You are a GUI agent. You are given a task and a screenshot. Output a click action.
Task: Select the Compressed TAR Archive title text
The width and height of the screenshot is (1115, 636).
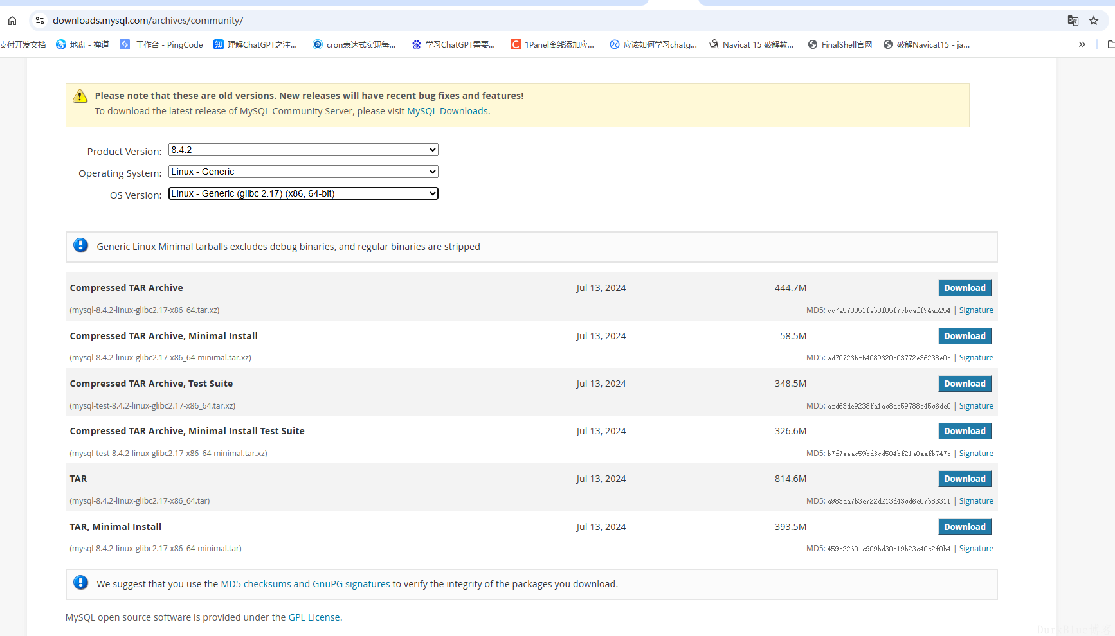coord(127,288)
